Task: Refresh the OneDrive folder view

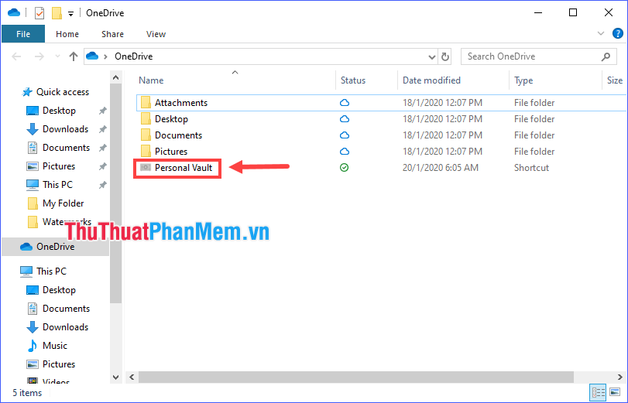Action: pyautogui.click(x=445, y=56)
